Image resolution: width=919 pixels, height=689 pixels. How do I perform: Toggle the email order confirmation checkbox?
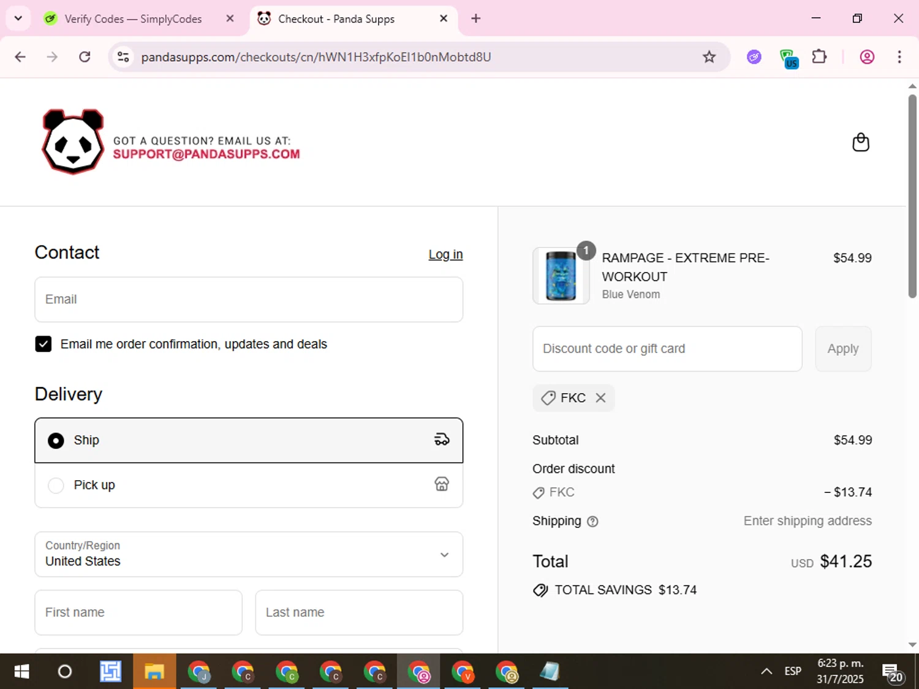(43, 344)
